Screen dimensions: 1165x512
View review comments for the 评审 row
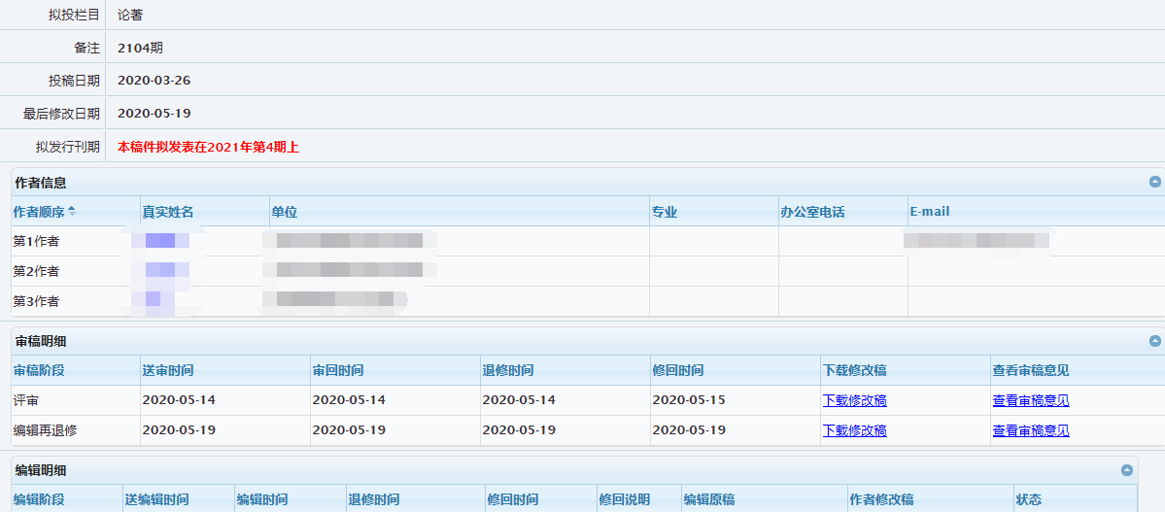click(1030, 400)
